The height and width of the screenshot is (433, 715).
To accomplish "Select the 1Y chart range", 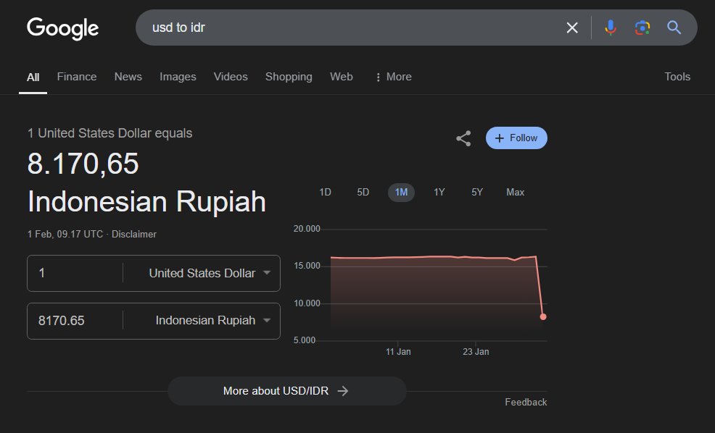I will tap(439, 192).
